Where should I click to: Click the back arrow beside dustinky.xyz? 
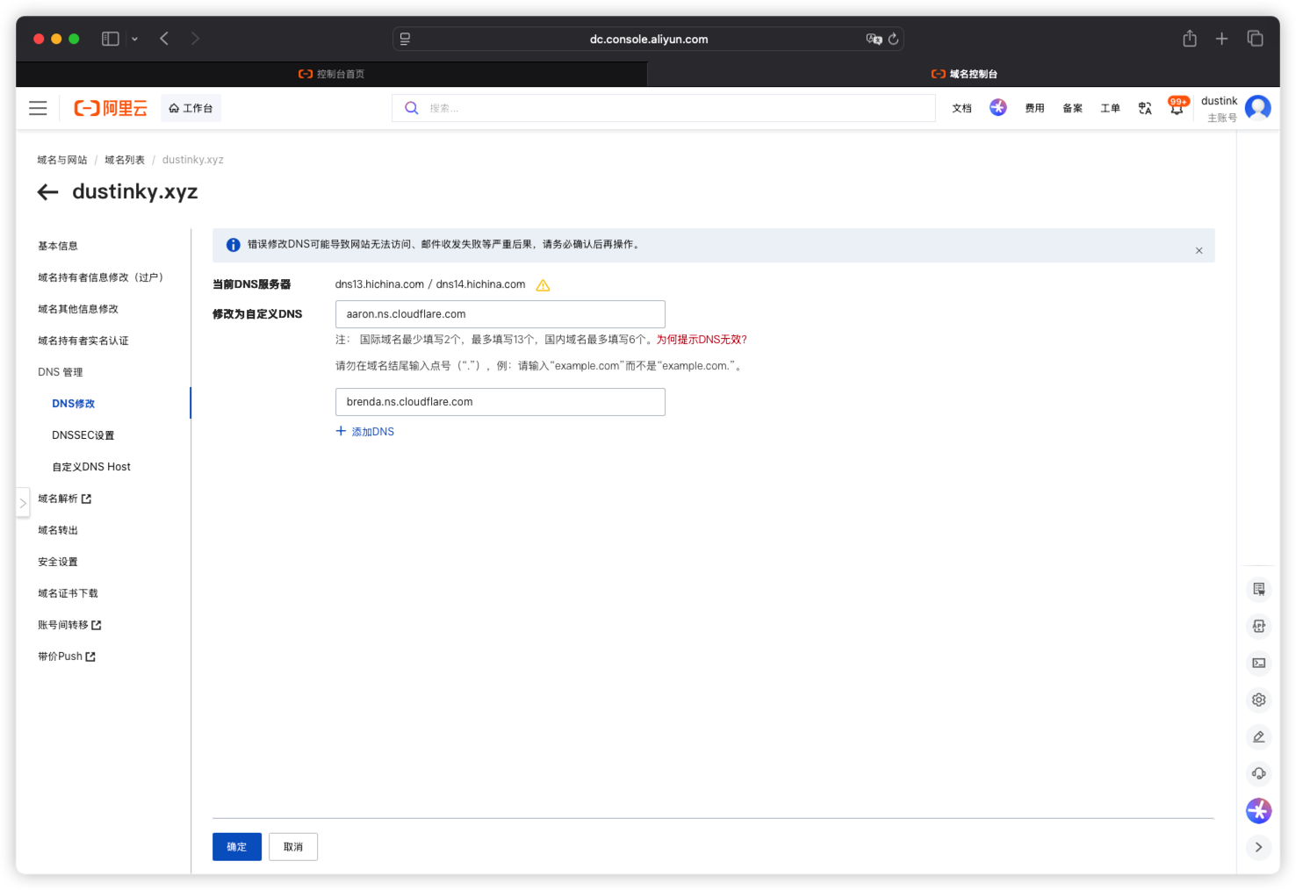(48, 192)
